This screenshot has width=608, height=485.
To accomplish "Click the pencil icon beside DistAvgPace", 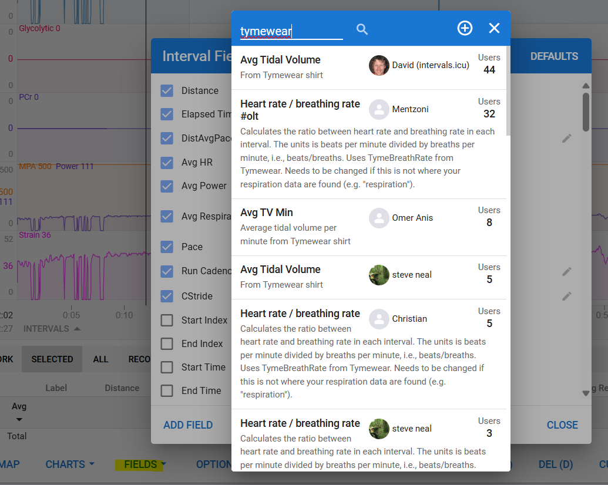I will 566,138.
